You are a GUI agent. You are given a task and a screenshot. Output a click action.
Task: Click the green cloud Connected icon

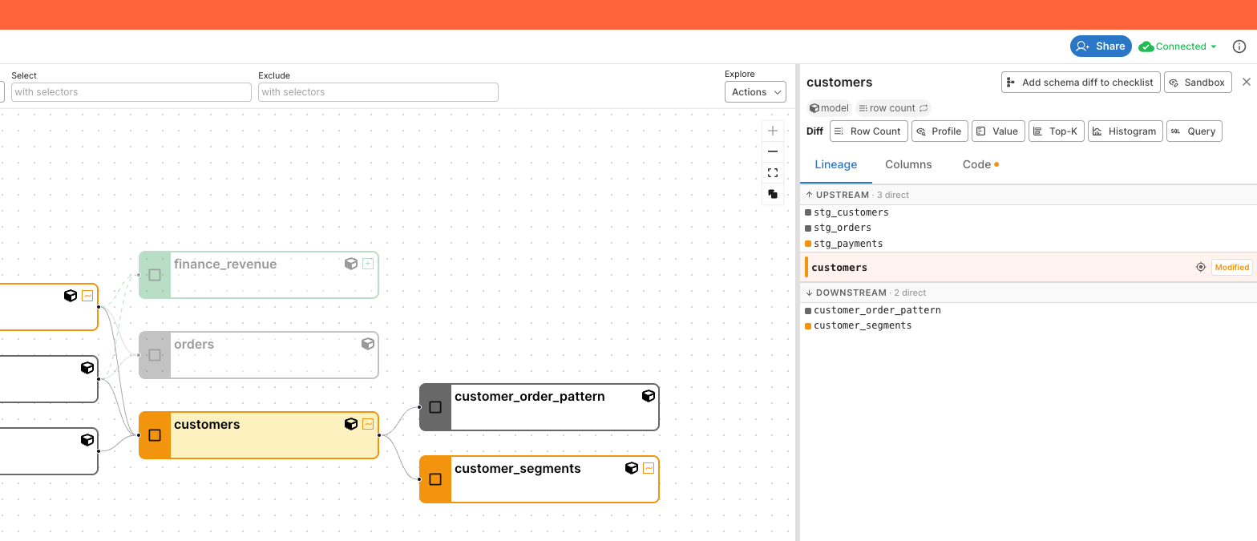[x=1146, y=46]
